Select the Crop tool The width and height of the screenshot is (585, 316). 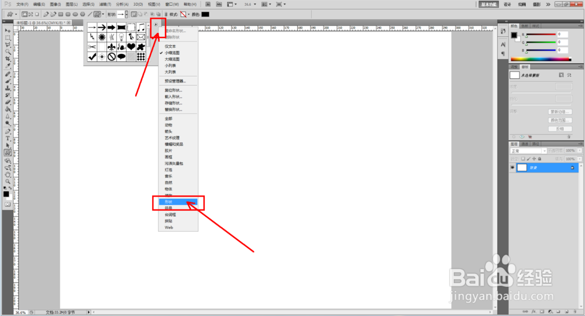click(8, 59)
